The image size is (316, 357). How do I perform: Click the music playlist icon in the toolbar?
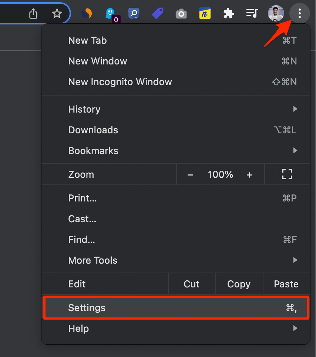(x=252, y=13)
